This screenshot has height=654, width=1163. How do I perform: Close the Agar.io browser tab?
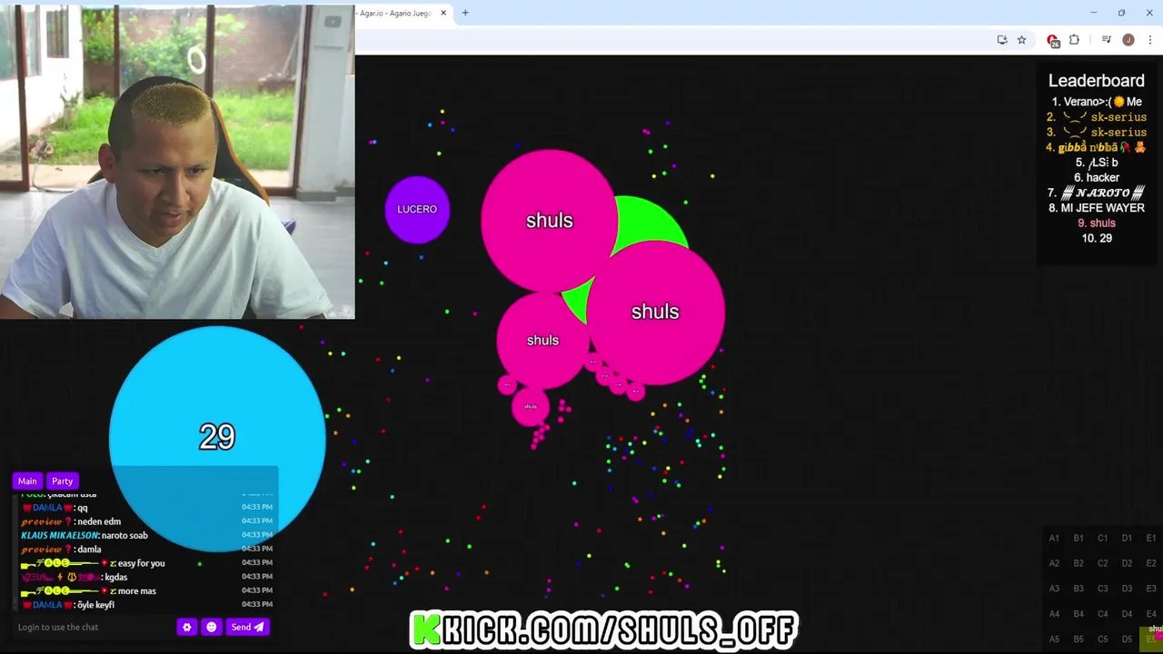(x=443, y=13)
